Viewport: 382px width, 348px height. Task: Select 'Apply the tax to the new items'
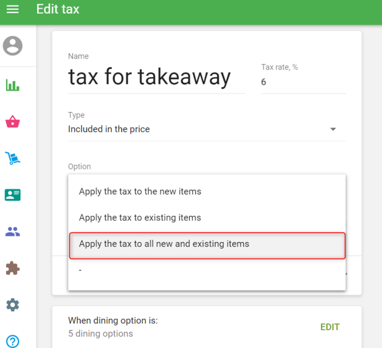point(140,191)
